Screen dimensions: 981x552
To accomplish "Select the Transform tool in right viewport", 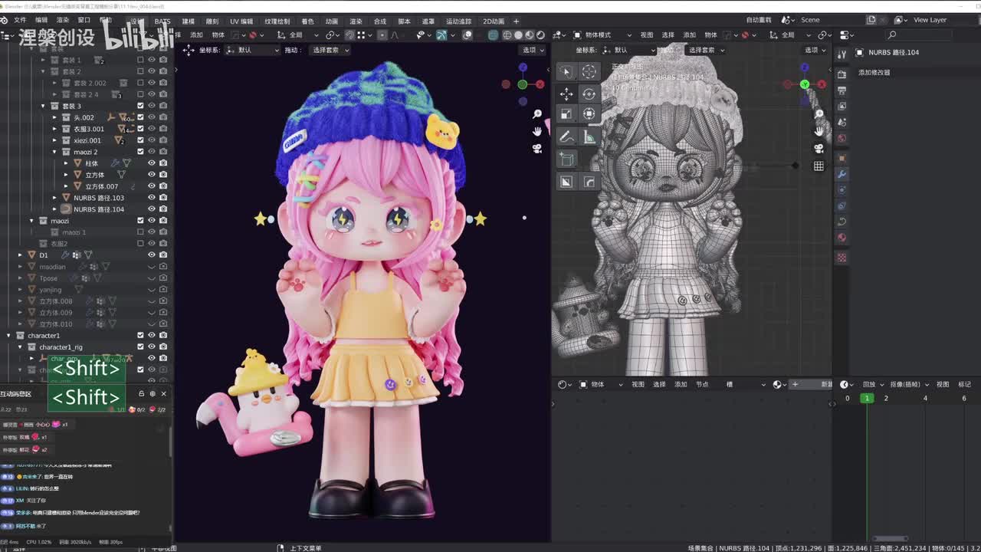I will (x=589, y=113).
